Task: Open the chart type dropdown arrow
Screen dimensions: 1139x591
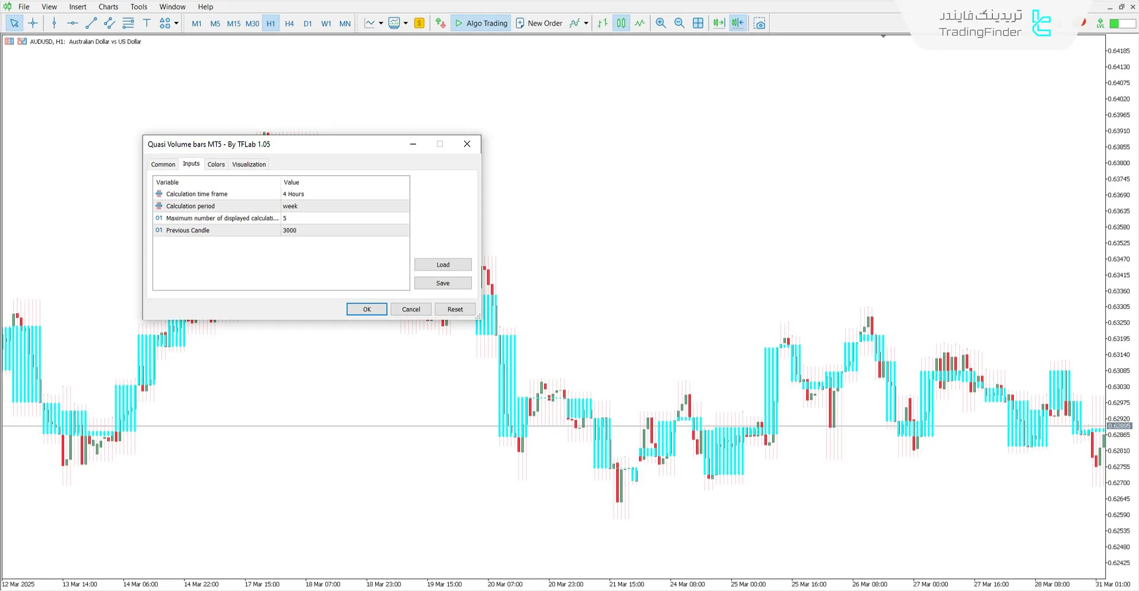Action: pos(380,23)
